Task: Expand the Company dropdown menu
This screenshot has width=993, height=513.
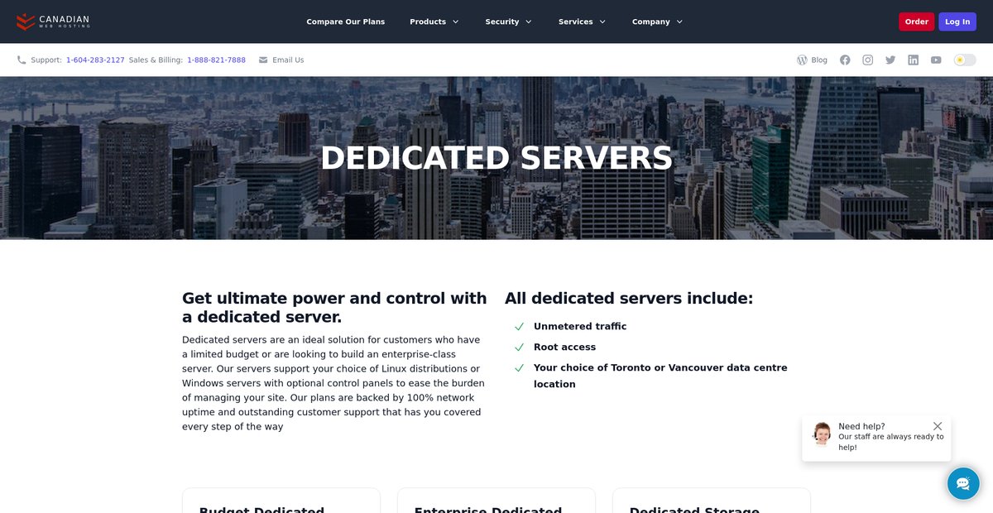Action: [658, 22]
